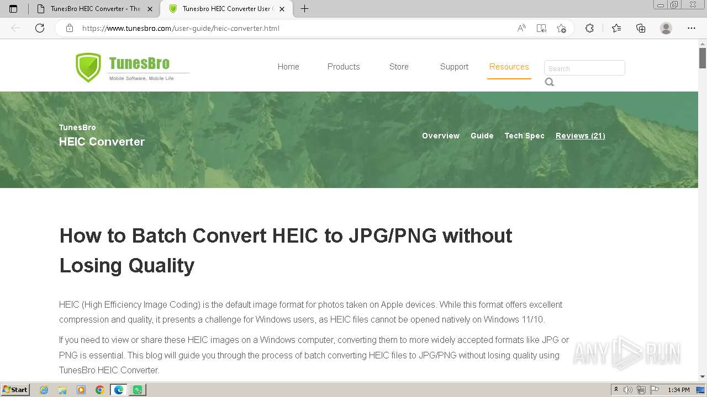Open the Store menu item
This screenshot has width=707, height=397.
point(399,67)
